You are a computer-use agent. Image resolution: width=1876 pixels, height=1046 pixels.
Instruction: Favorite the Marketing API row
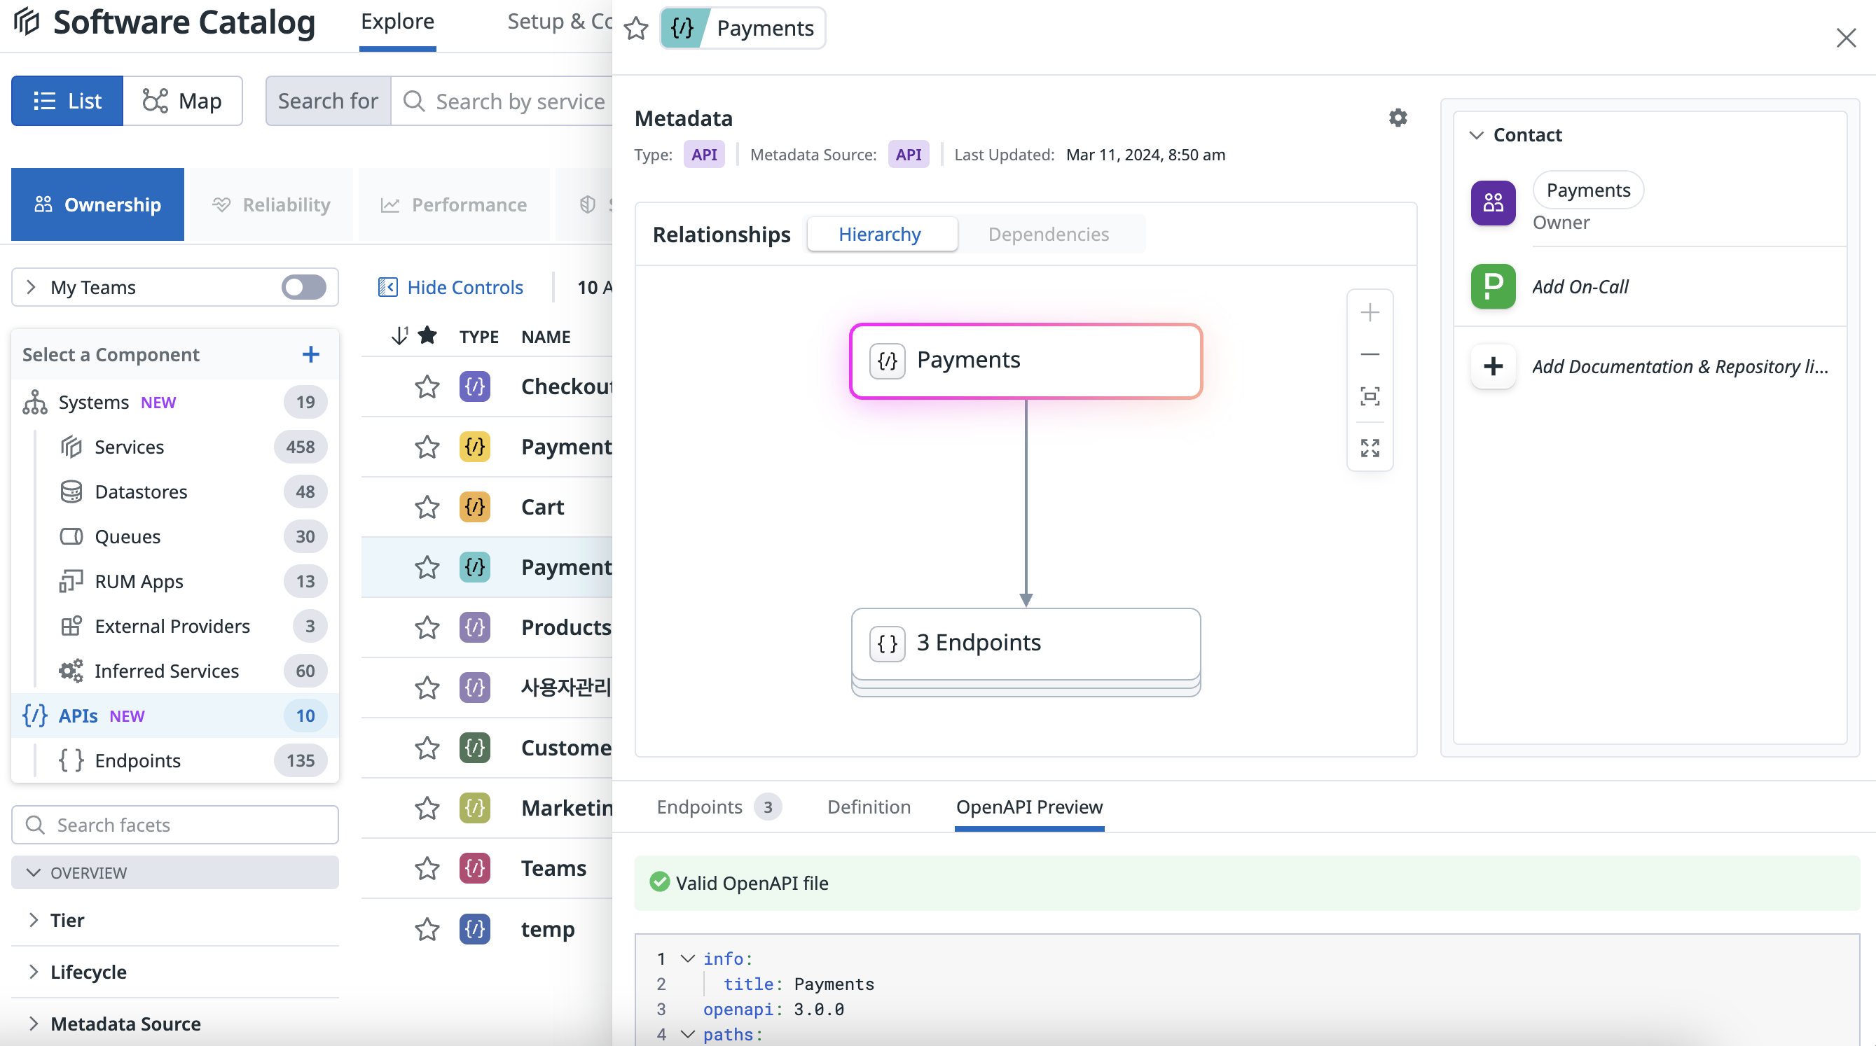click(x=427, y=808)
